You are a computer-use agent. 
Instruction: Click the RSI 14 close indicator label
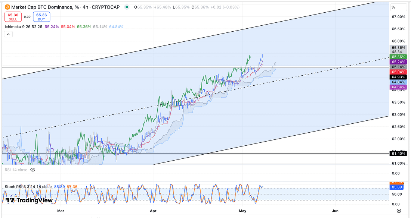coord(16,170)
